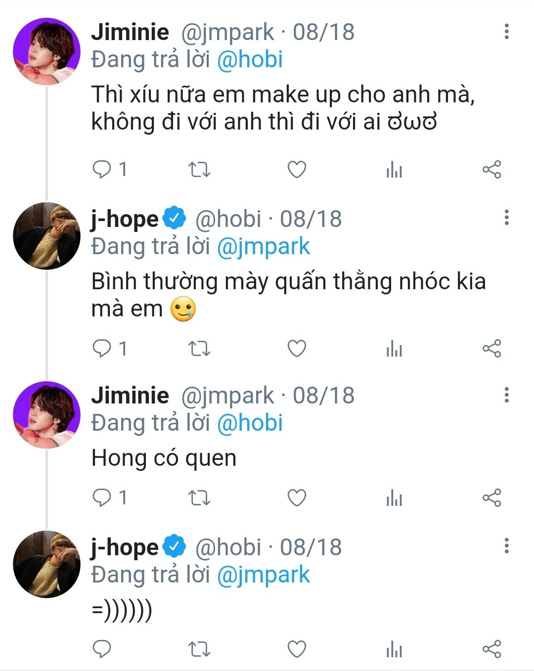Open Jiminie's profile picture on first tweet
534x671 pixels.
[46, 51]
